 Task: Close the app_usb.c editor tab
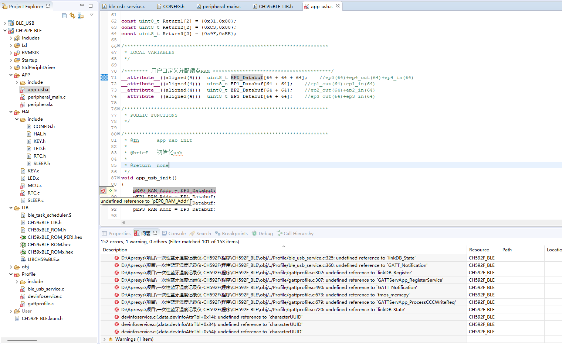[x=338, y=6]
